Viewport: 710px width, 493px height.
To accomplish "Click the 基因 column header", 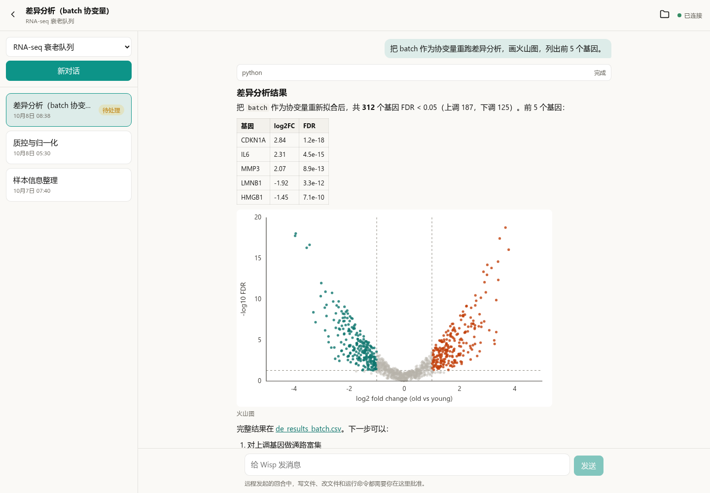I will pos(253,126).
